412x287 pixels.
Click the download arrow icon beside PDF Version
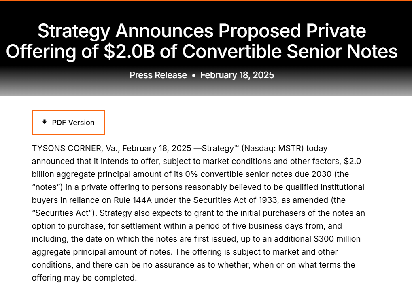45,122
